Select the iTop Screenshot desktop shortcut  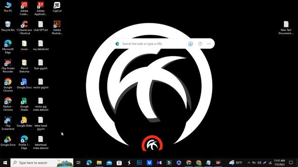[x=8, y=123]
